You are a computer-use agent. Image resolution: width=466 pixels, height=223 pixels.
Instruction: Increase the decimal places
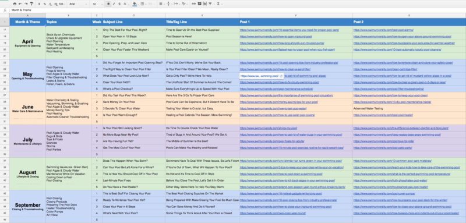click(x=55, y=4)
